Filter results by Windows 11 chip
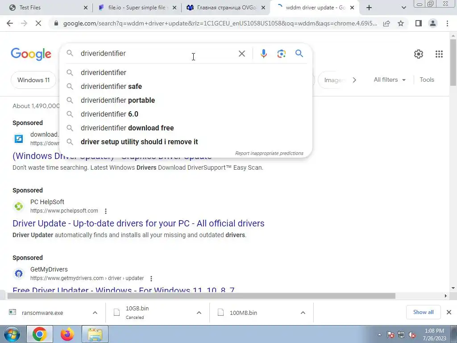Viewport: 457px width, 343px height. pos(33,80)
